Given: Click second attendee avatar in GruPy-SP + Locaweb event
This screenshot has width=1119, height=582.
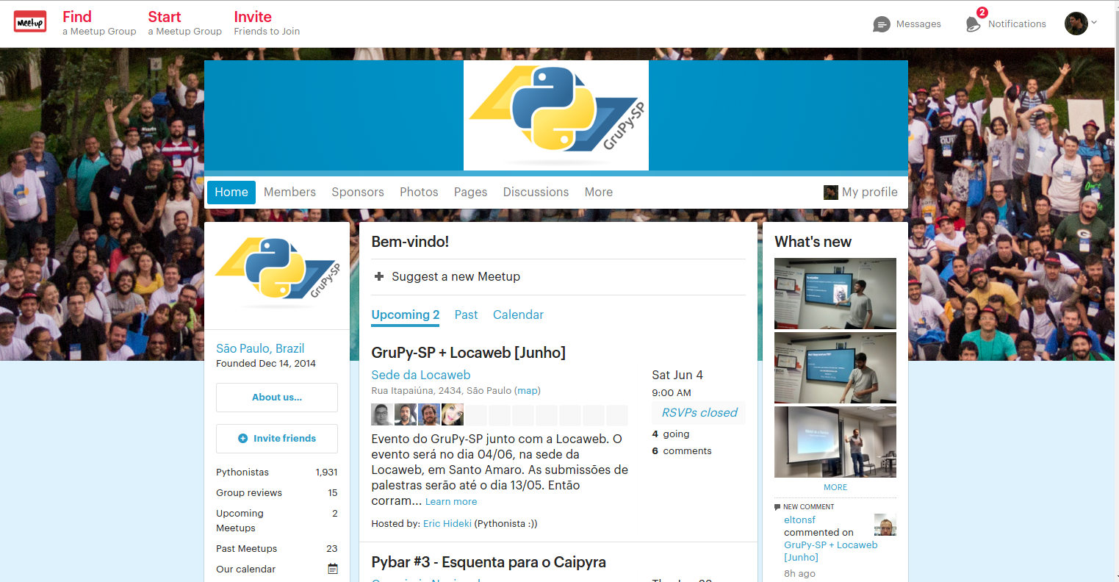Looking at the screenshot, I should [406, 414].
